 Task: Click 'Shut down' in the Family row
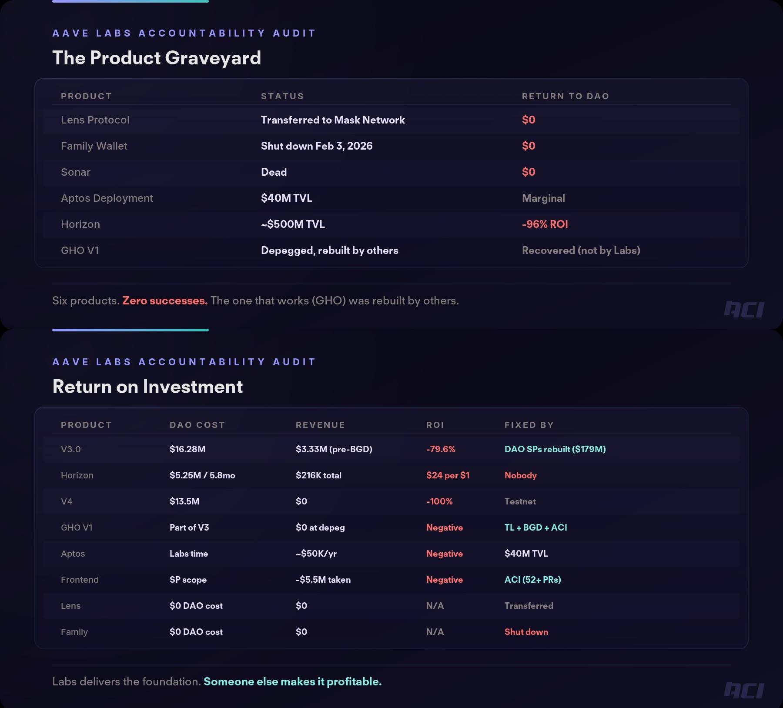tap(526, 632)
